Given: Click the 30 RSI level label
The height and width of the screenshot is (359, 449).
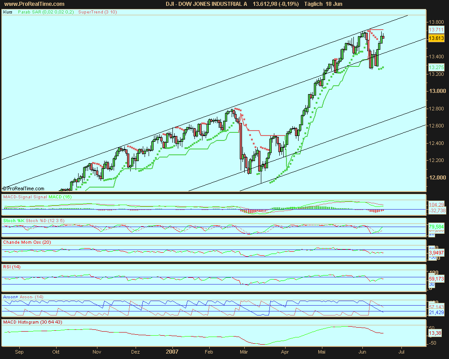Looking at the screenshot, I should (x=431, y=284).
